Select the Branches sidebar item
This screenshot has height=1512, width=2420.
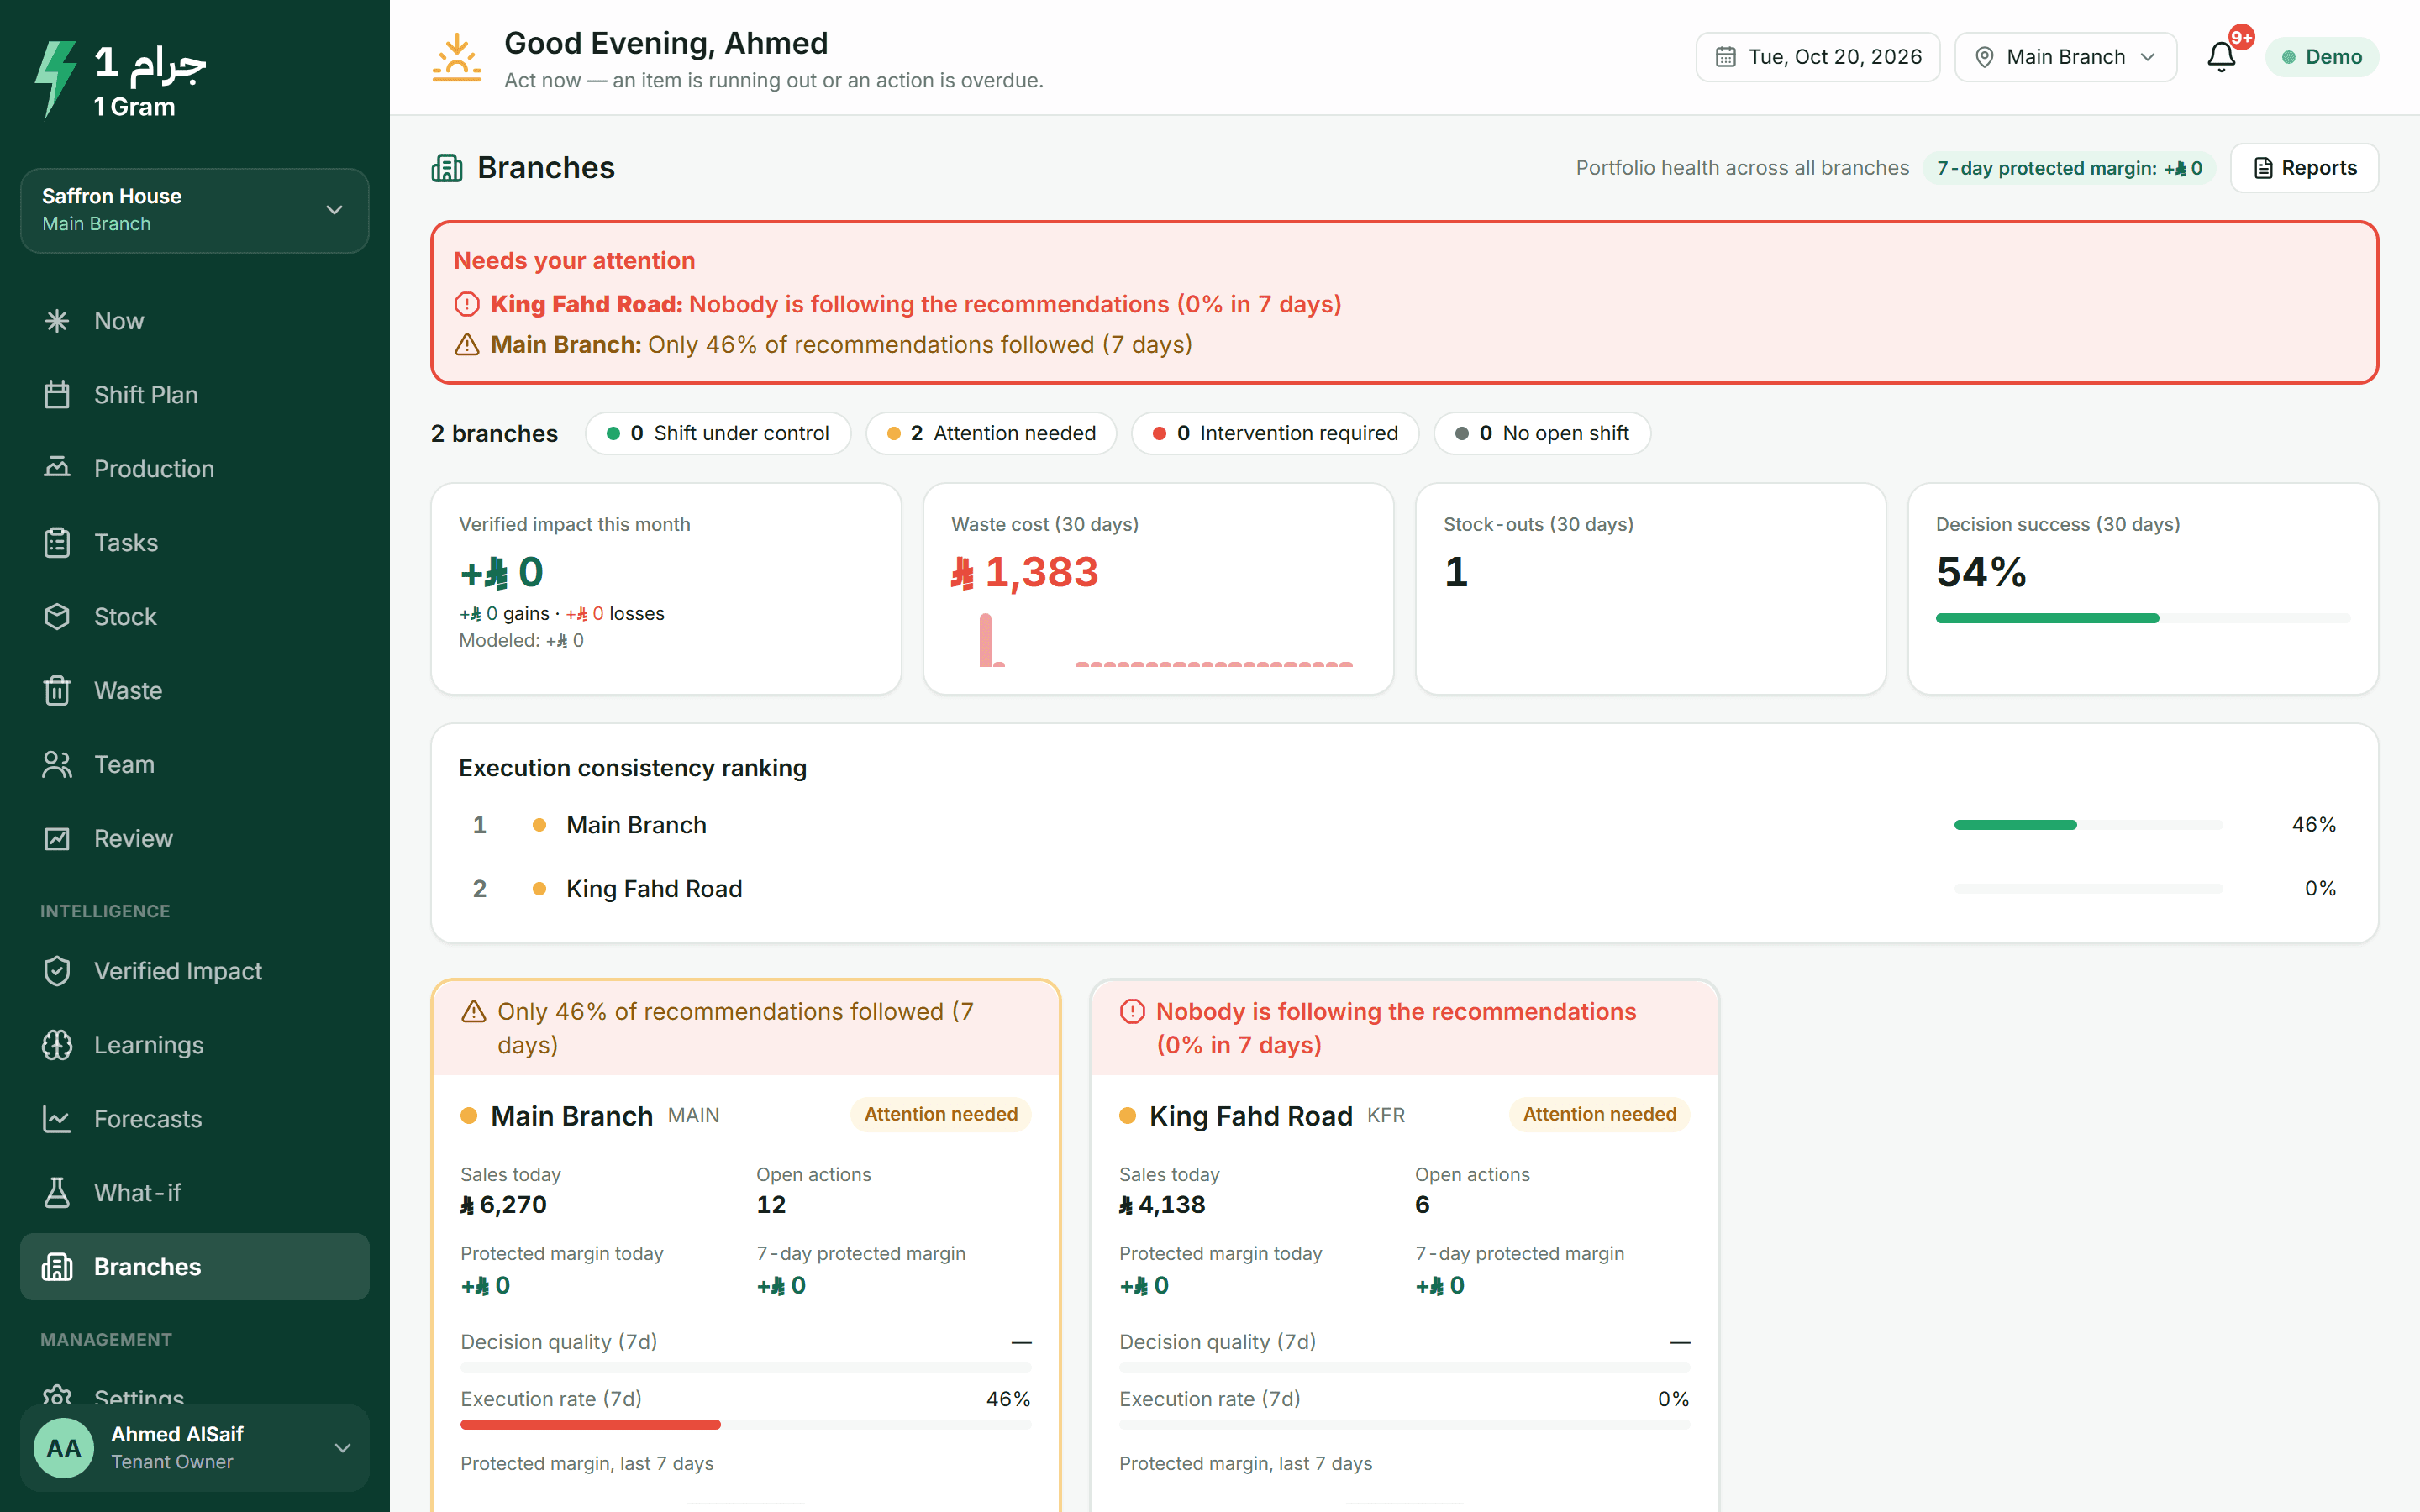pos(195,1267)
